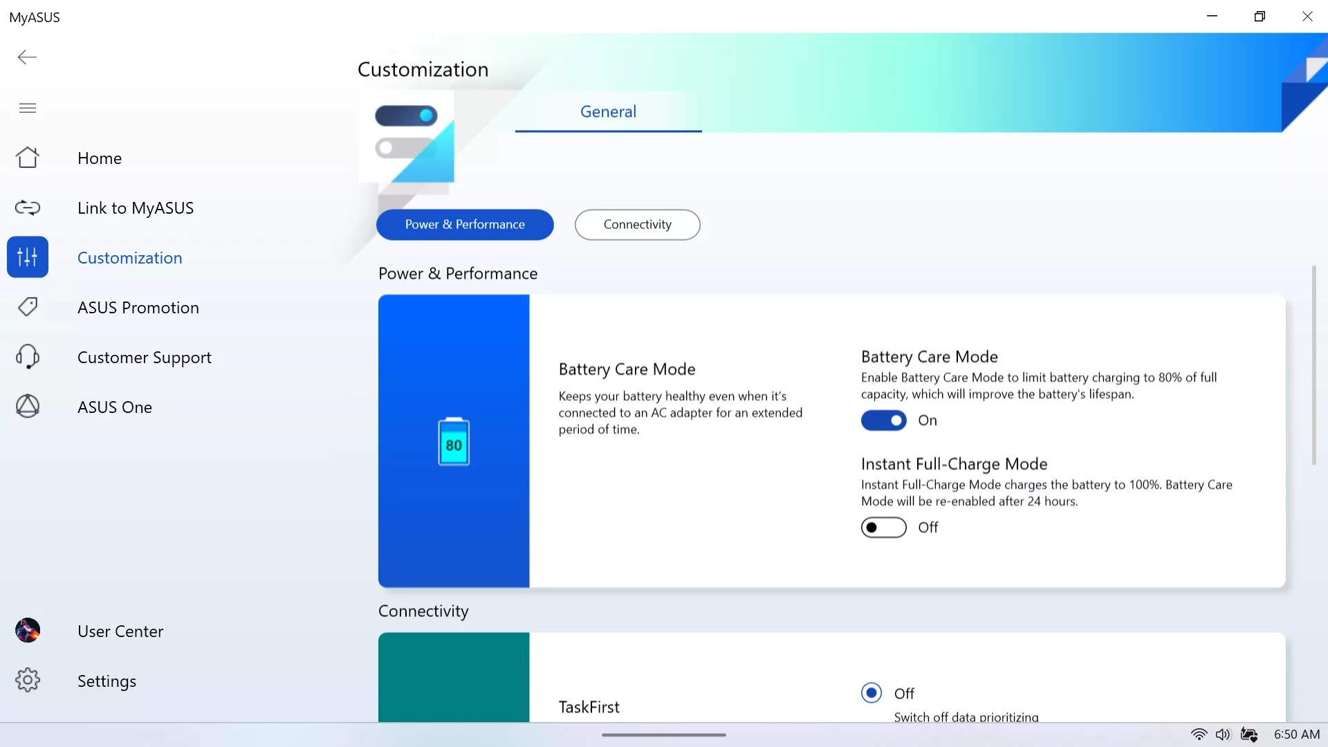1328x747 pixels.
Task: Click Customer Support headset icon
Action: [28, 357]
